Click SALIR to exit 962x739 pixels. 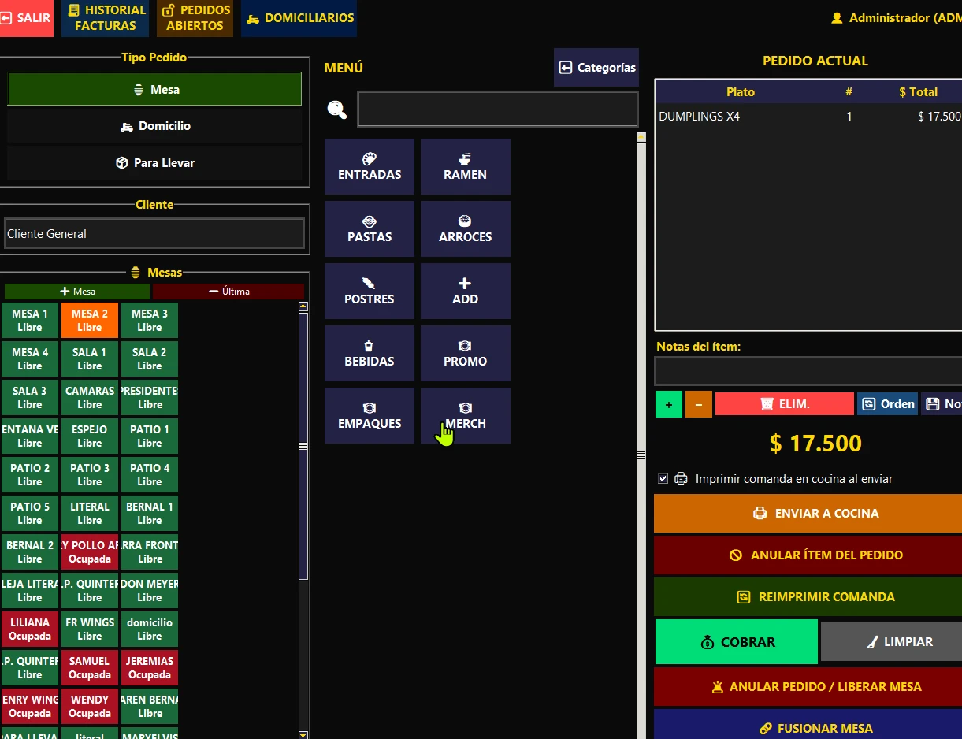[x=26, y=18]
